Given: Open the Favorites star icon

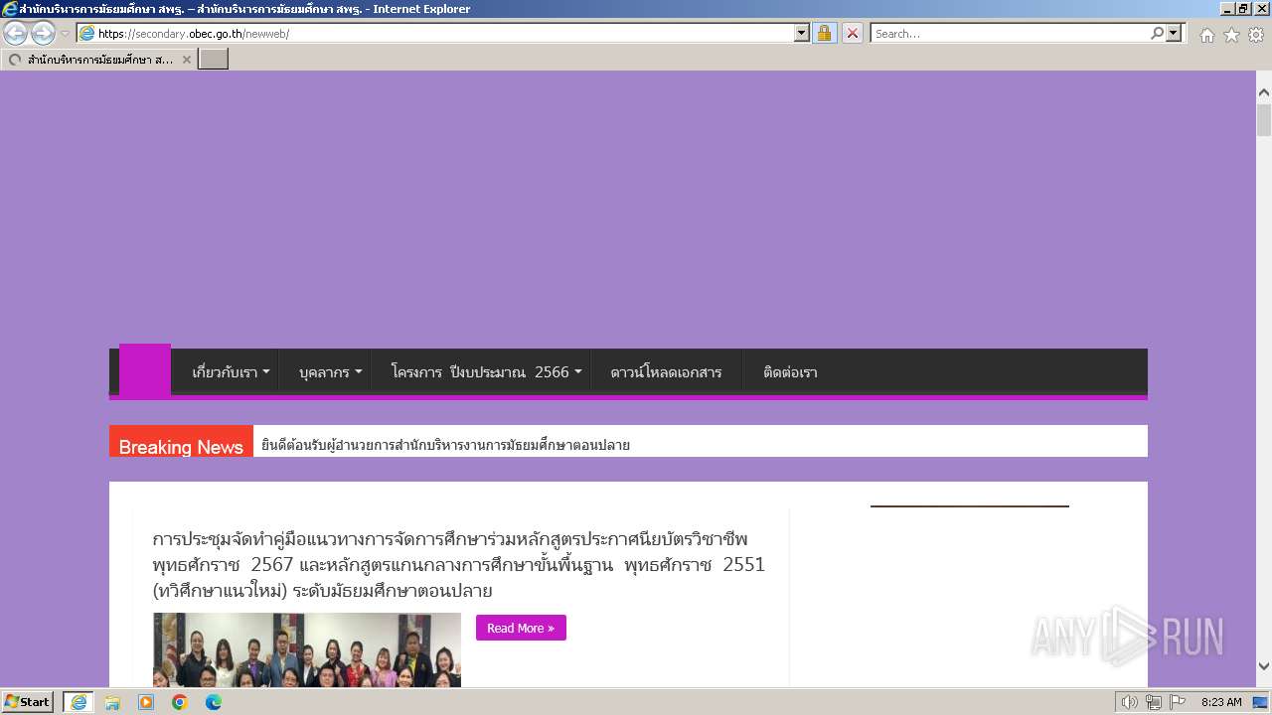Looking at the screenshot, I should coord(1231,35).
